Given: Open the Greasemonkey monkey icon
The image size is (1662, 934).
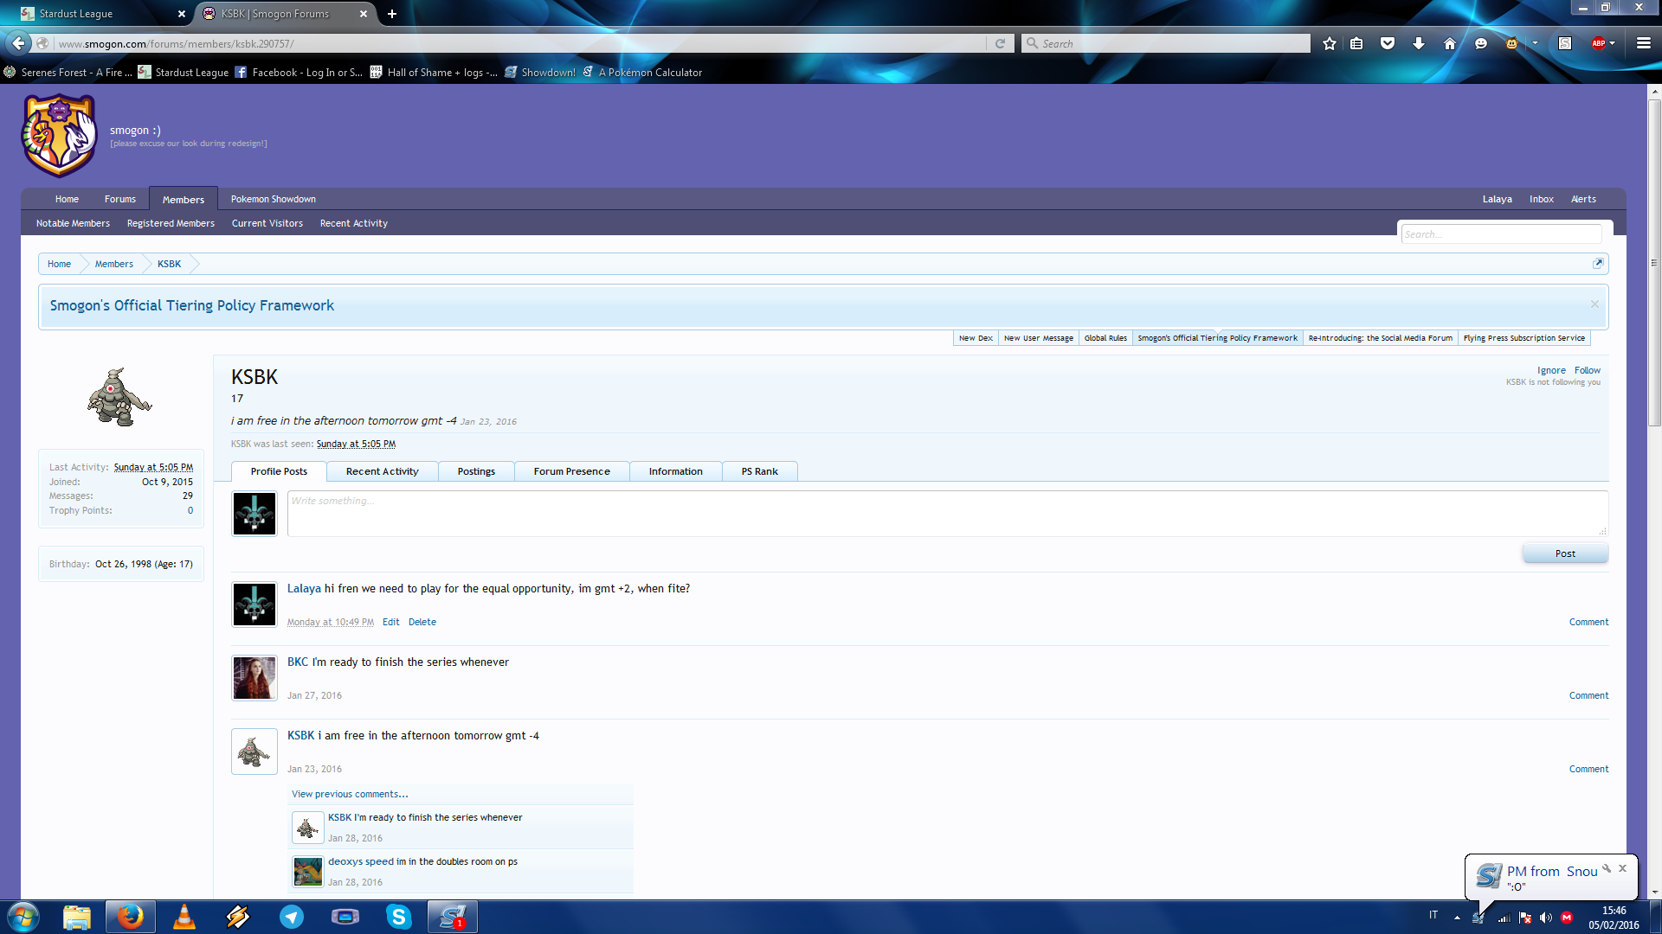Looking at the screenshot, I should coord(1511,43).
